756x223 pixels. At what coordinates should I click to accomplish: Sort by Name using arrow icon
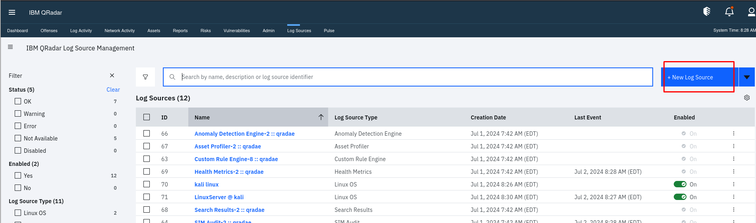321,117
